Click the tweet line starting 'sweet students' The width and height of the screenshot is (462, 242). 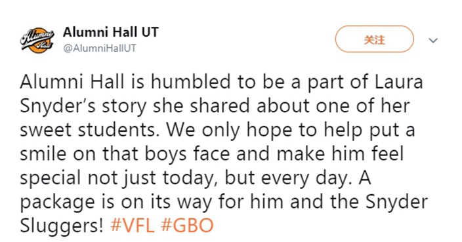[x=217, y=131]
